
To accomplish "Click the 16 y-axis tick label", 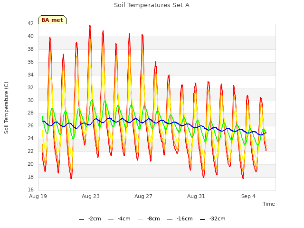I will tap(30, 190).
